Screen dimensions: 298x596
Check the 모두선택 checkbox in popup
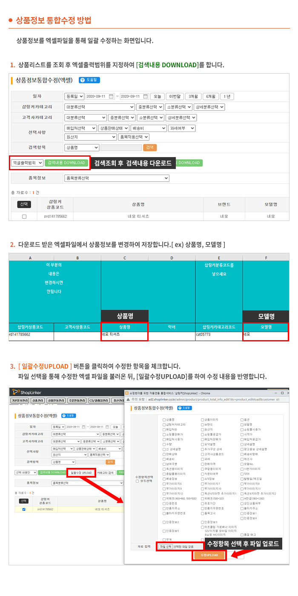pos(137,481)
